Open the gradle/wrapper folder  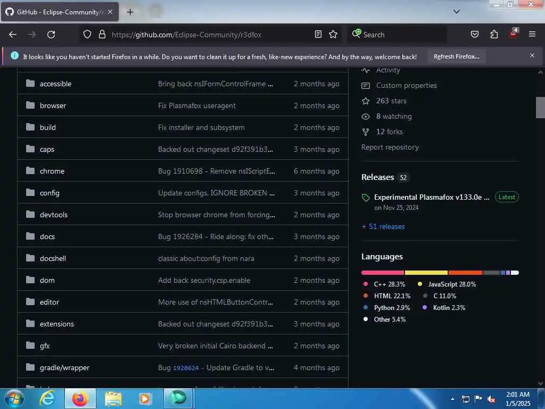coord(64,367)
